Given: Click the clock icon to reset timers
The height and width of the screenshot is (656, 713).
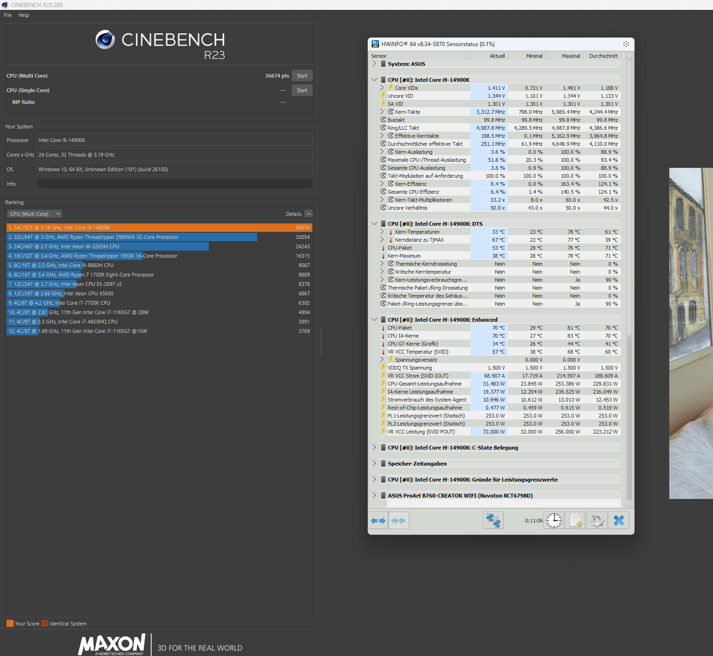Looking at the screenshot, I should 554,520.
